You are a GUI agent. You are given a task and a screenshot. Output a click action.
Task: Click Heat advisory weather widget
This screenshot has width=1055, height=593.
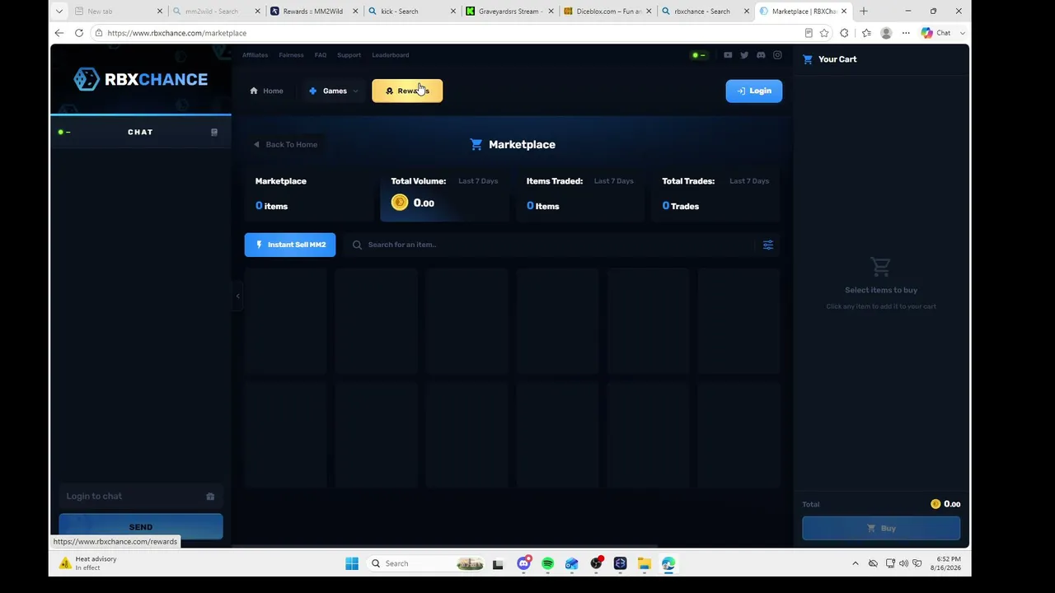pyautogui.click(x=87, y=563)
